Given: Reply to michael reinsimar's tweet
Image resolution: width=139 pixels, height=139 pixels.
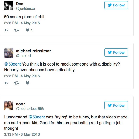Looking at the screenshot, I should click(6, 83).
